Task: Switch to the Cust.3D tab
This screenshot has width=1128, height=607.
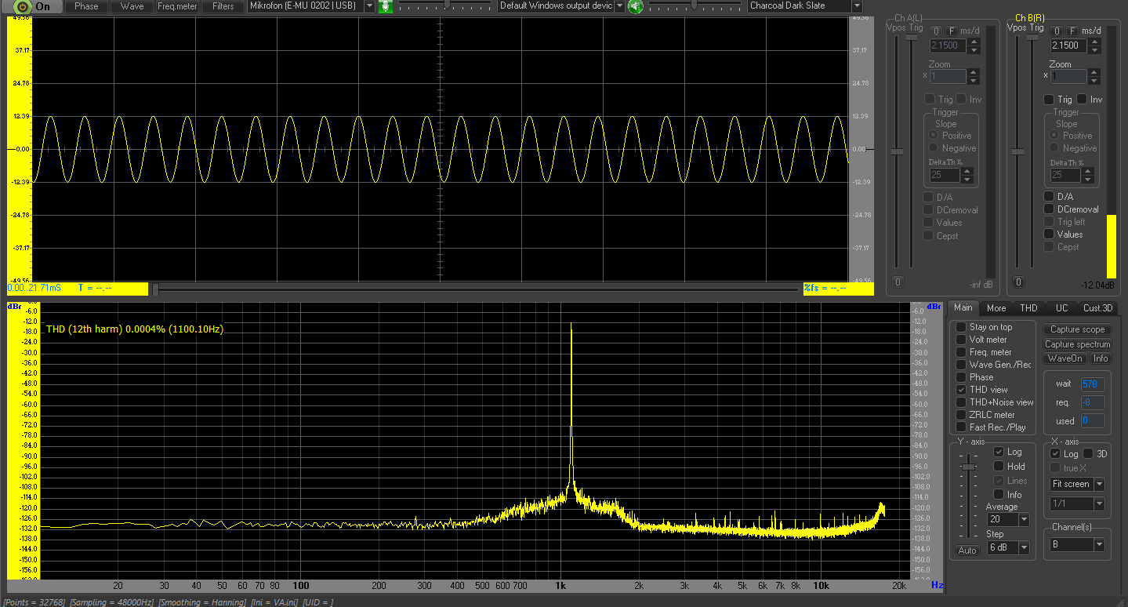Action: pyautogui.click(x=1097, y=308)
